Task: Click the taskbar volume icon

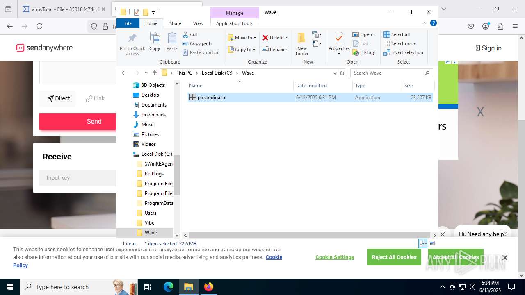Action: tap(472, 287)
